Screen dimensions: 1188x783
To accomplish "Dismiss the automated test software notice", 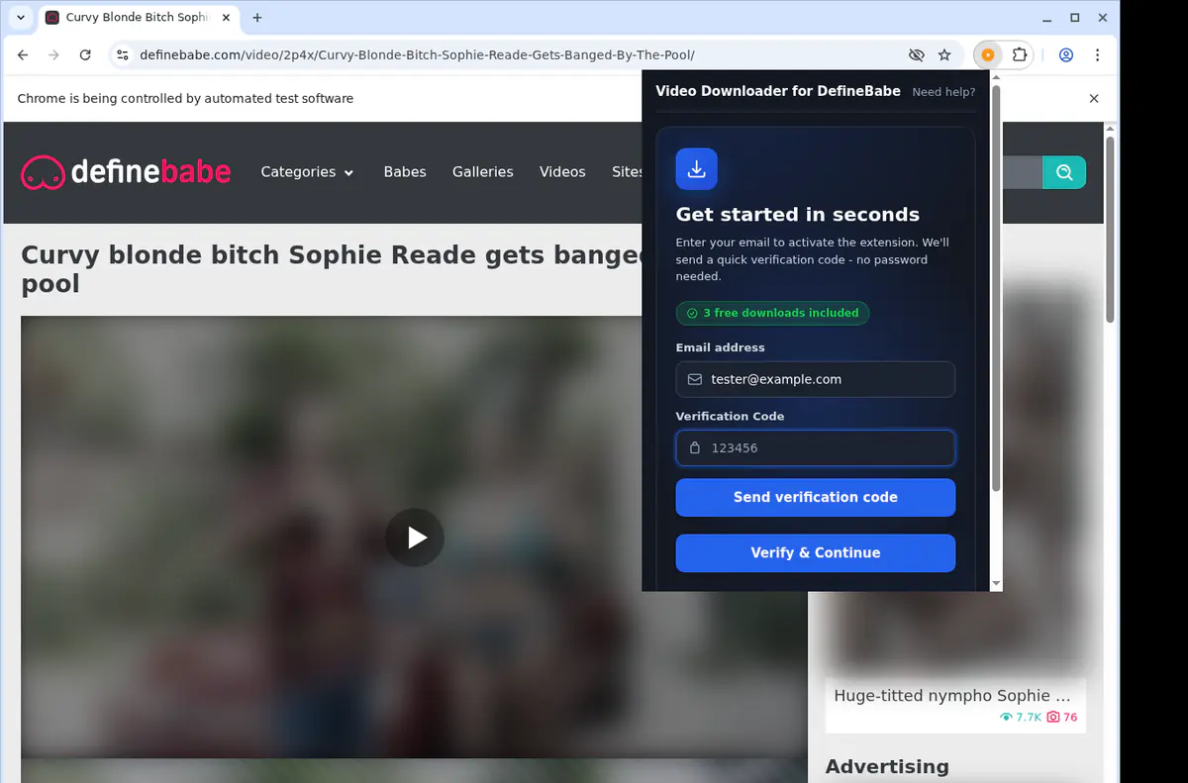I will 1094,99.
